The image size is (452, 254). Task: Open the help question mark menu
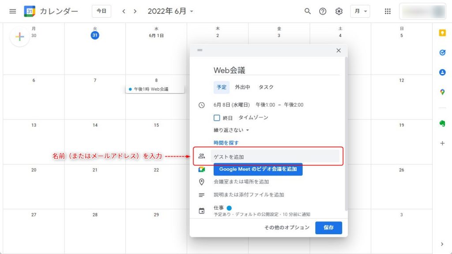click(323, 11)
